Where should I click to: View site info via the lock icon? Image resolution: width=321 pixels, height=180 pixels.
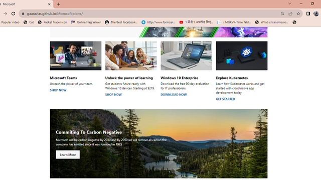coord(23,13)
